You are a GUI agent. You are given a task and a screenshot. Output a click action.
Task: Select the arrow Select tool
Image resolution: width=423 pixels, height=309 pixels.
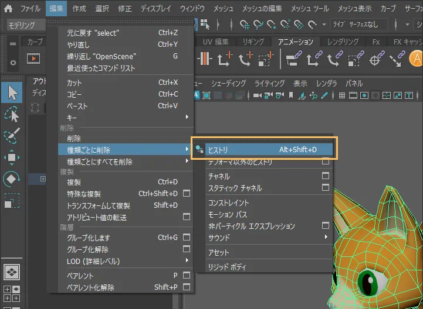tap(12, 92)
